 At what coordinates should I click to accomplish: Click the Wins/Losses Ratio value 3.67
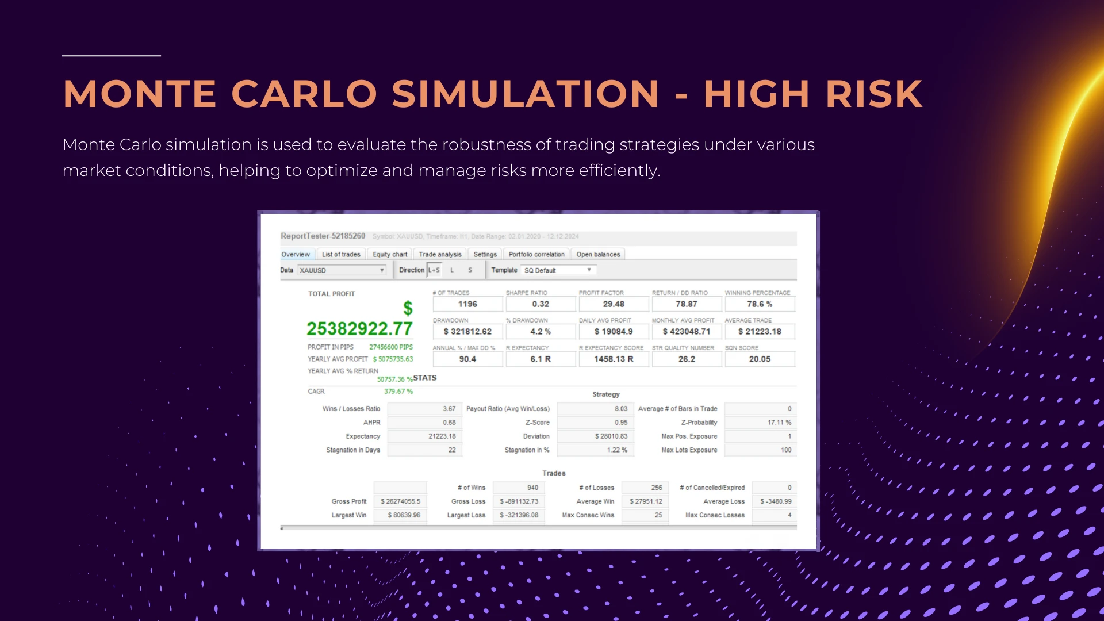447,409
